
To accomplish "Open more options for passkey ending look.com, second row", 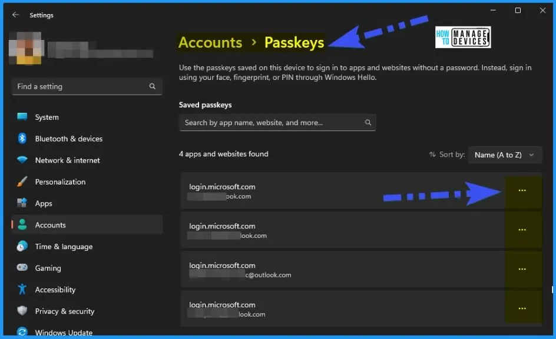I will (x=522, y=230).
